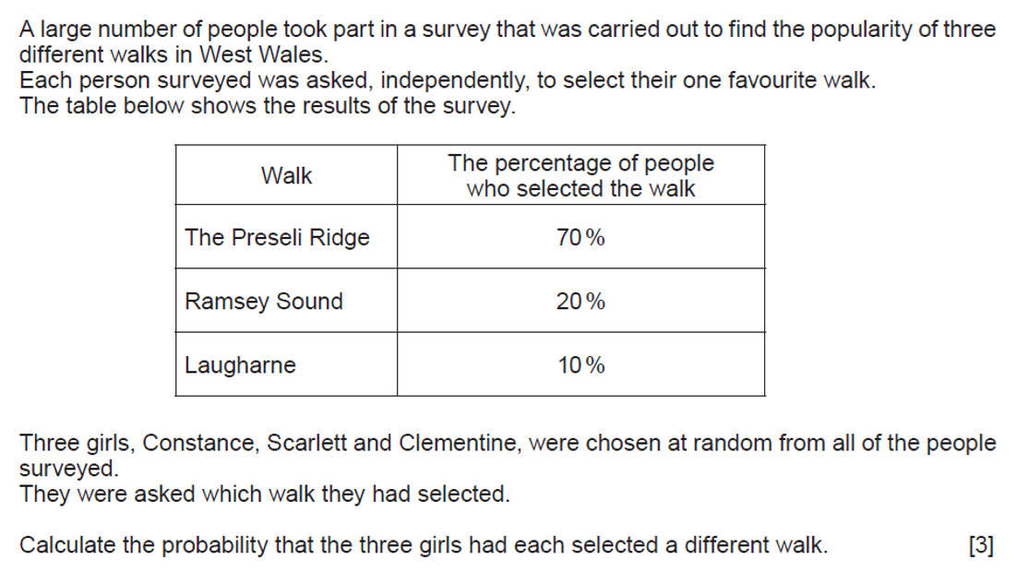Click the [3] marks indicator

pos(981,544)
